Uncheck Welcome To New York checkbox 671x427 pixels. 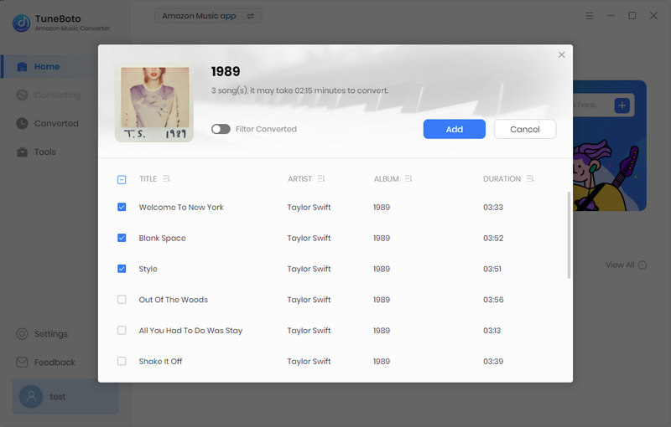[122, 207]
